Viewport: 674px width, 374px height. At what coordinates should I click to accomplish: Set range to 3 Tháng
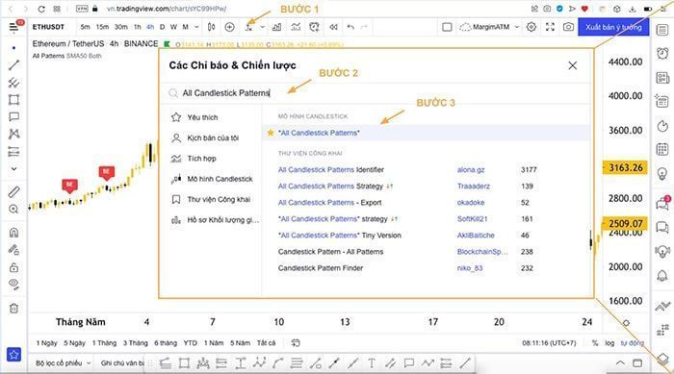136,343
